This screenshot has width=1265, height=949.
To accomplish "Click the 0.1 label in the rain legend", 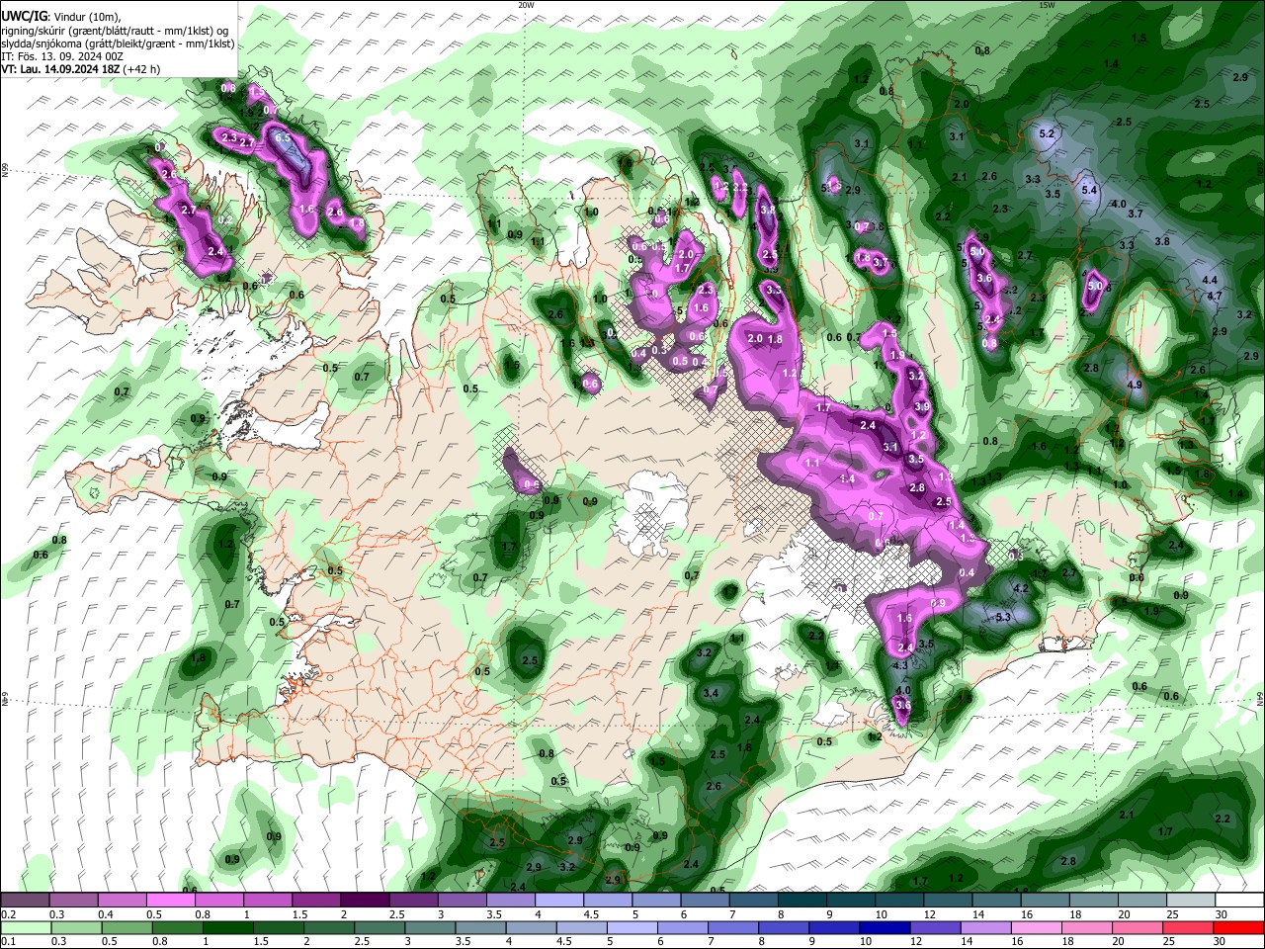I will pos(8,941).
